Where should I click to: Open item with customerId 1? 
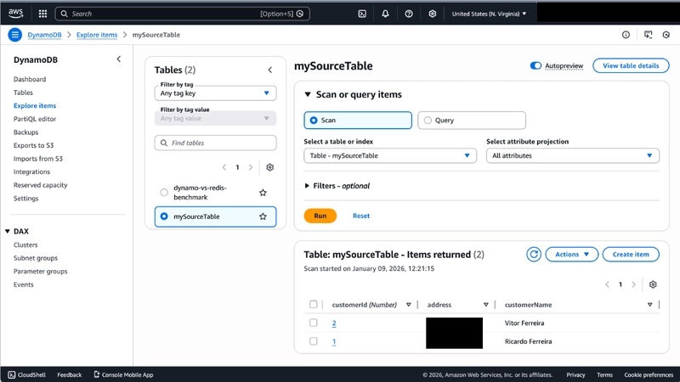click(334, 342)
